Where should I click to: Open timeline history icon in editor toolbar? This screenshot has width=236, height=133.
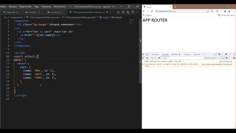(x=123, y=12)
